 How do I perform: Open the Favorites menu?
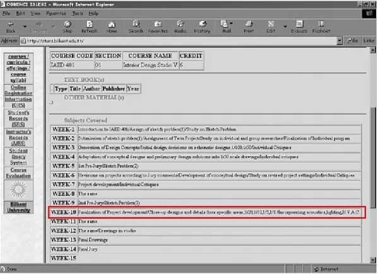tap(56, 13)
